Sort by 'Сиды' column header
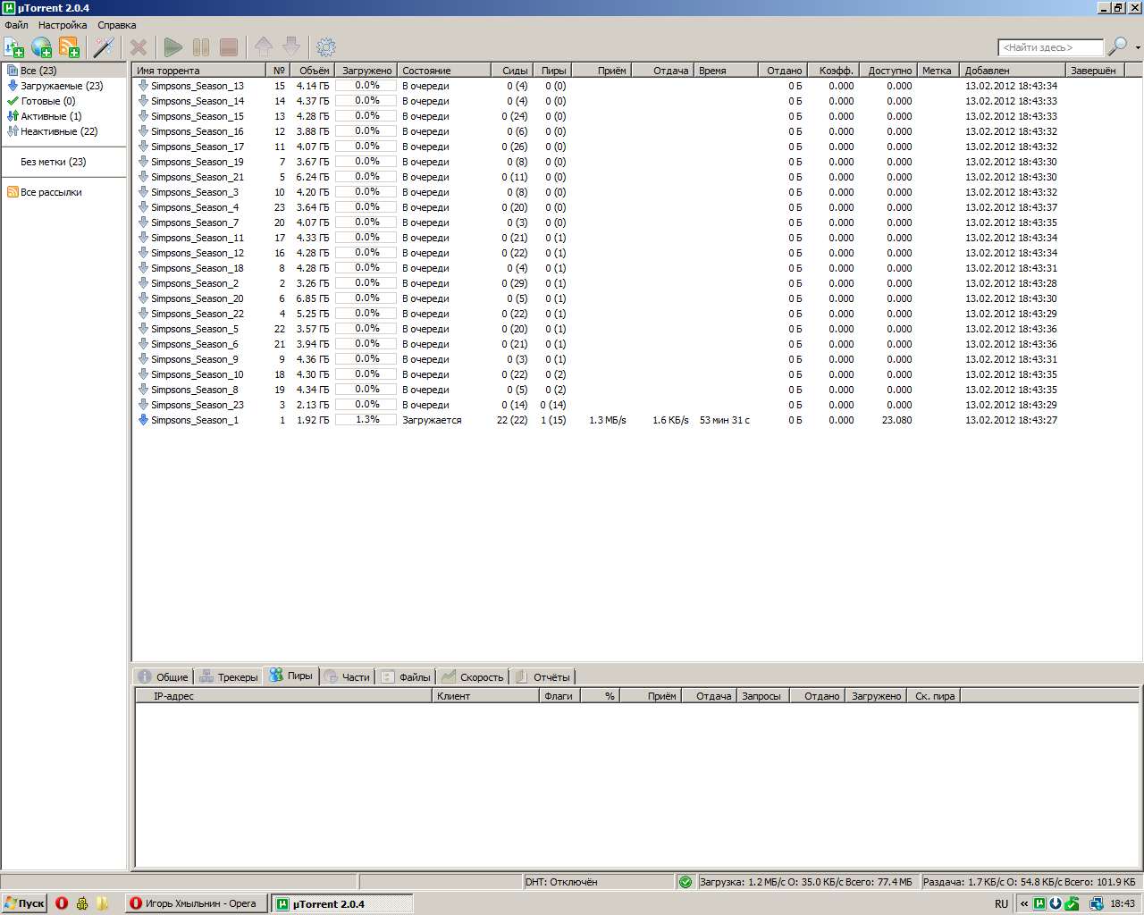This screenshot has height=915, width=1144. coord(511,71)
